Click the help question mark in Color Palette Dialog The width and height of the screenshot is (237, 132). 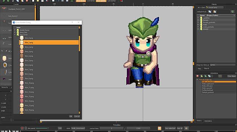click(72, 22)
